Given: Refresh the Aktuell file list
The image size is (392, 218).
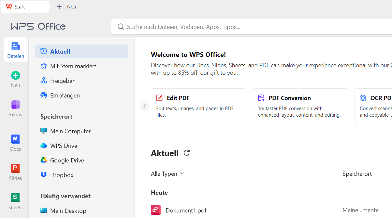Looking at the screenshot, I should click(187, 153).
